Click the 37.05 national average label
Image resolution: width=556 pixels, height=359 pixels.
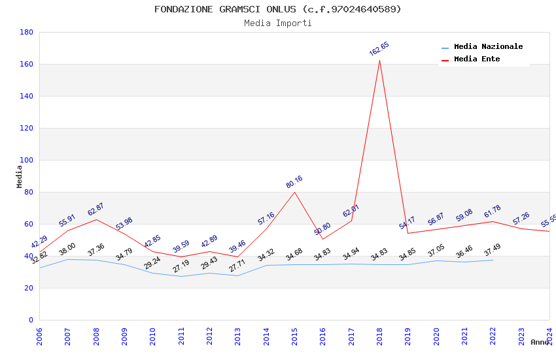[436, 251]
